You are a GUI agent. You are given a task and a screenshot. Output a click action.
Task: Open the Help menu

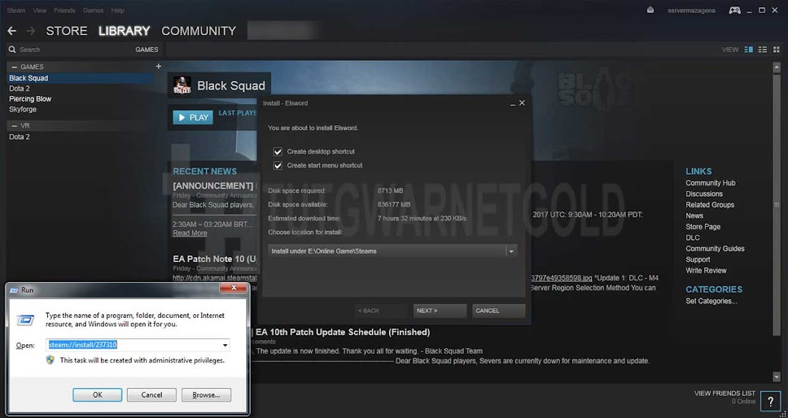coord(117,11)
